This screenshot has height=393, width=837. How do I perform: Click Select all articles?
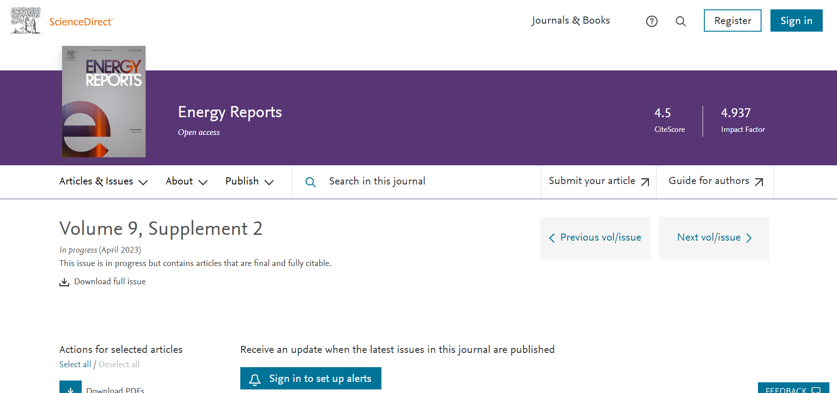pos(75,364)
